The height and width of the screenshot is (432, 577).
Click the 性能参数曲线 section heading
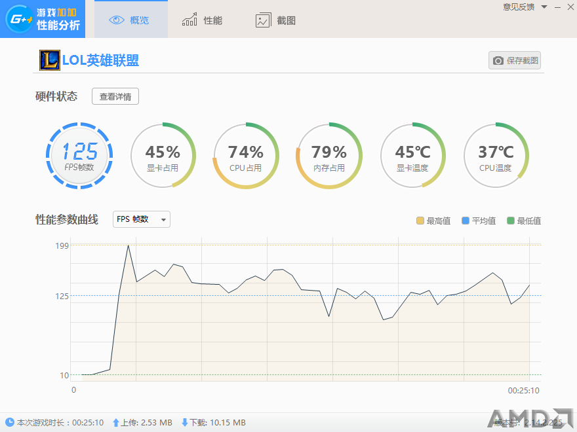(x=67, y=219)
